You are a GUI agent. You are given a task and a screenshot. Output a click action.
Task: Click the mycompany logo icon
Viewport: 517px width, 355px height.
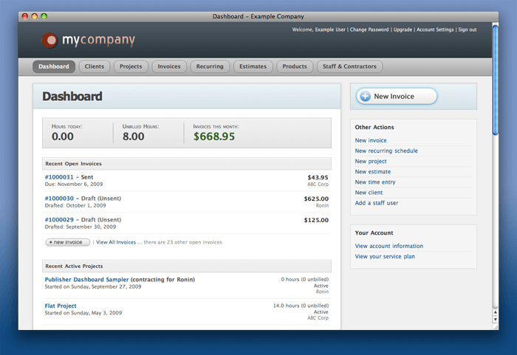click(49, 40)
